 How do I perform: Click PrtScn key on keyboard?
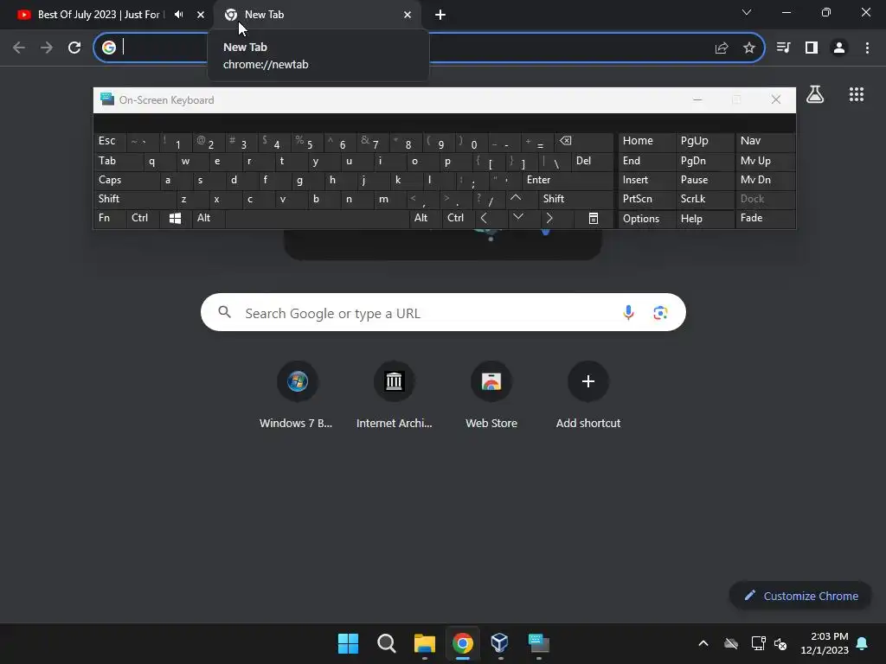pos(646,200)
